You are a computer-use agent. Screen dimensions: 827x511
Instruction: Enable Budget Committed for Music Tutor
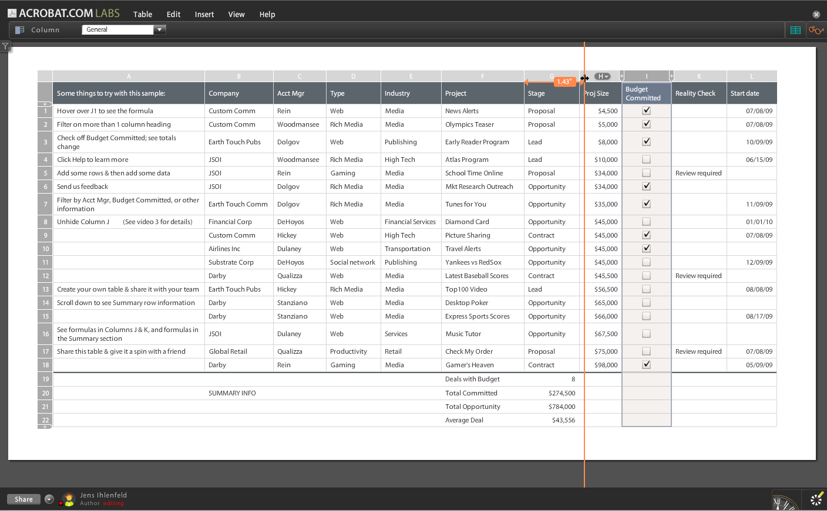point(646,334)
